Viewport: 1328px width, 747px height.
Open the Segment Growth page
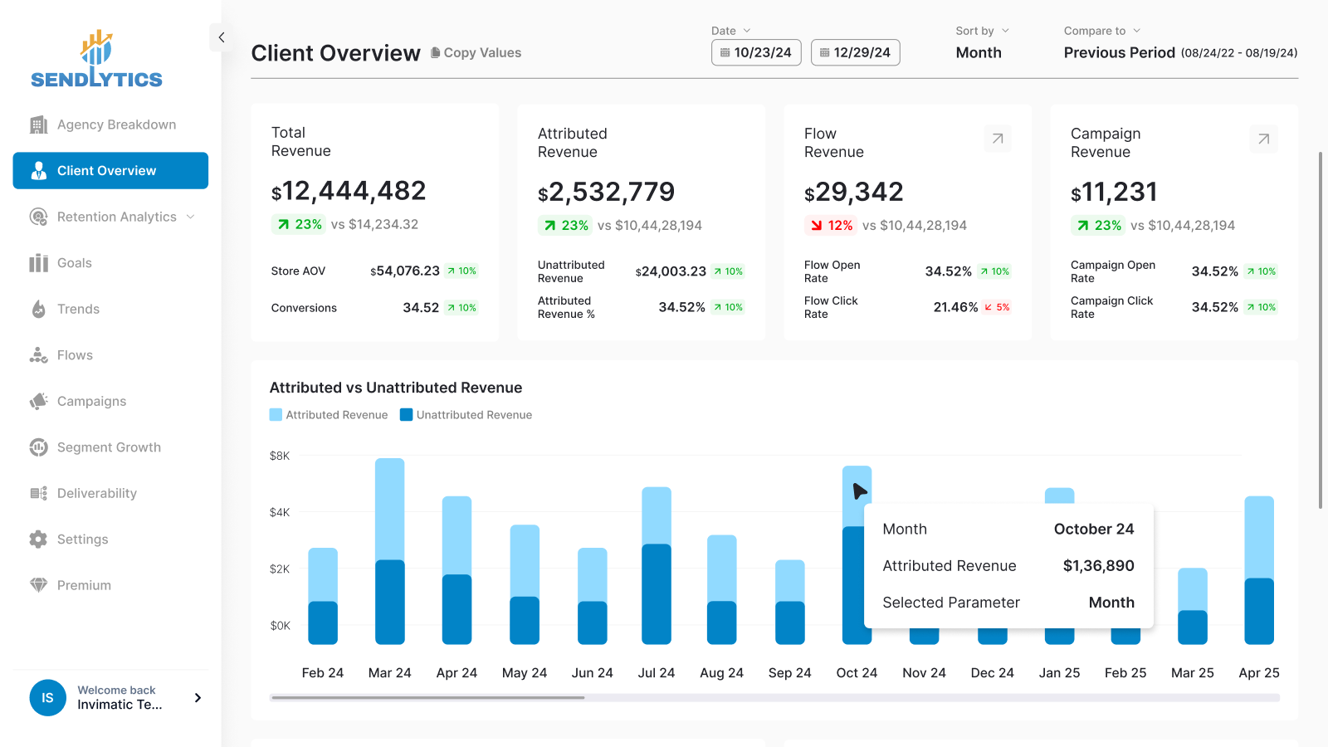pos(109,447)
